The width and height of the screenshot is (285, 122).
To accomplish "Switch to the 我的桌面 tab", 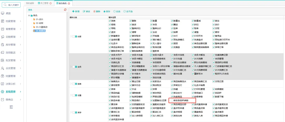I will (x=30, y=3).
